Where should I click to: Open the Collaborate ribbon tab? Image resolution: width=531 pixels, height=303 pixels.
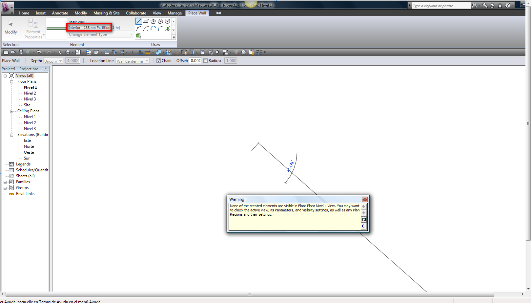(136, 13)
